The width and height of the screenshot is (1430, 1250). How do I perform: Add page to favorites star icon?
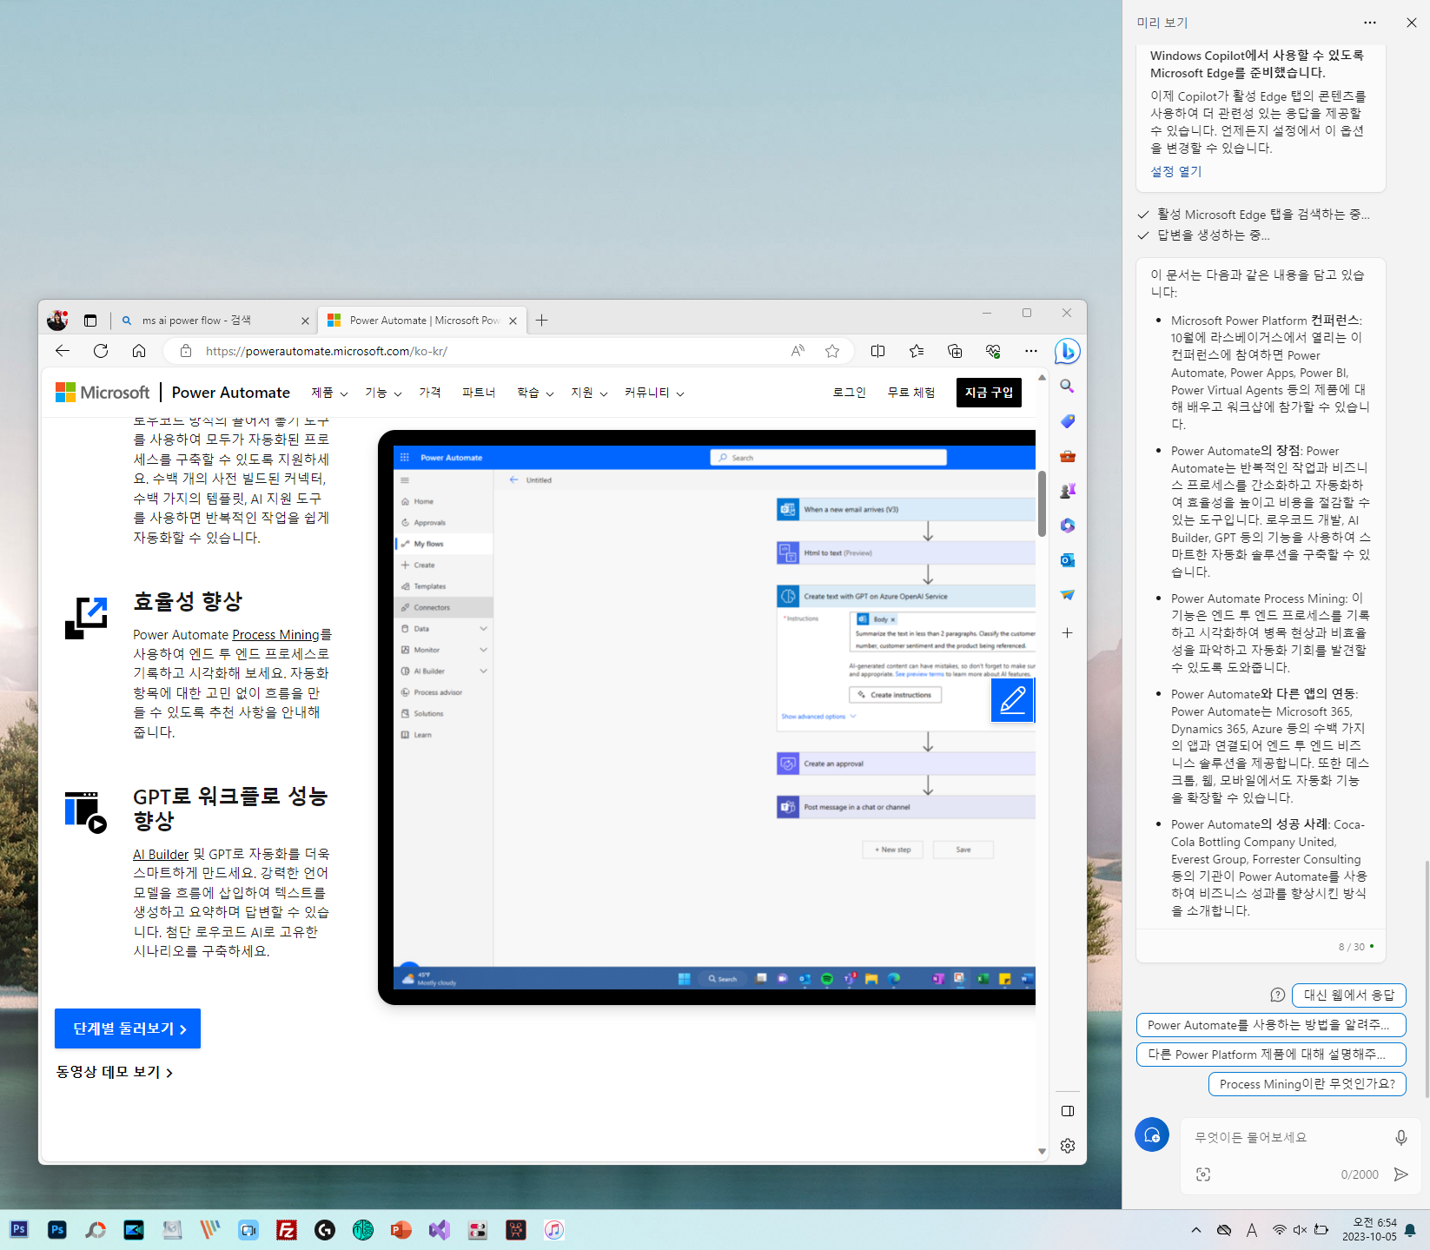(832, 351)
